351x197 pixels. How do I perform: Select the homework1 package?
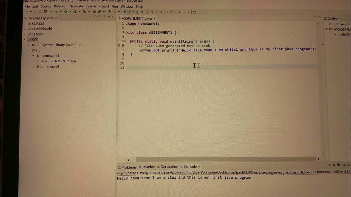(48, 56)
